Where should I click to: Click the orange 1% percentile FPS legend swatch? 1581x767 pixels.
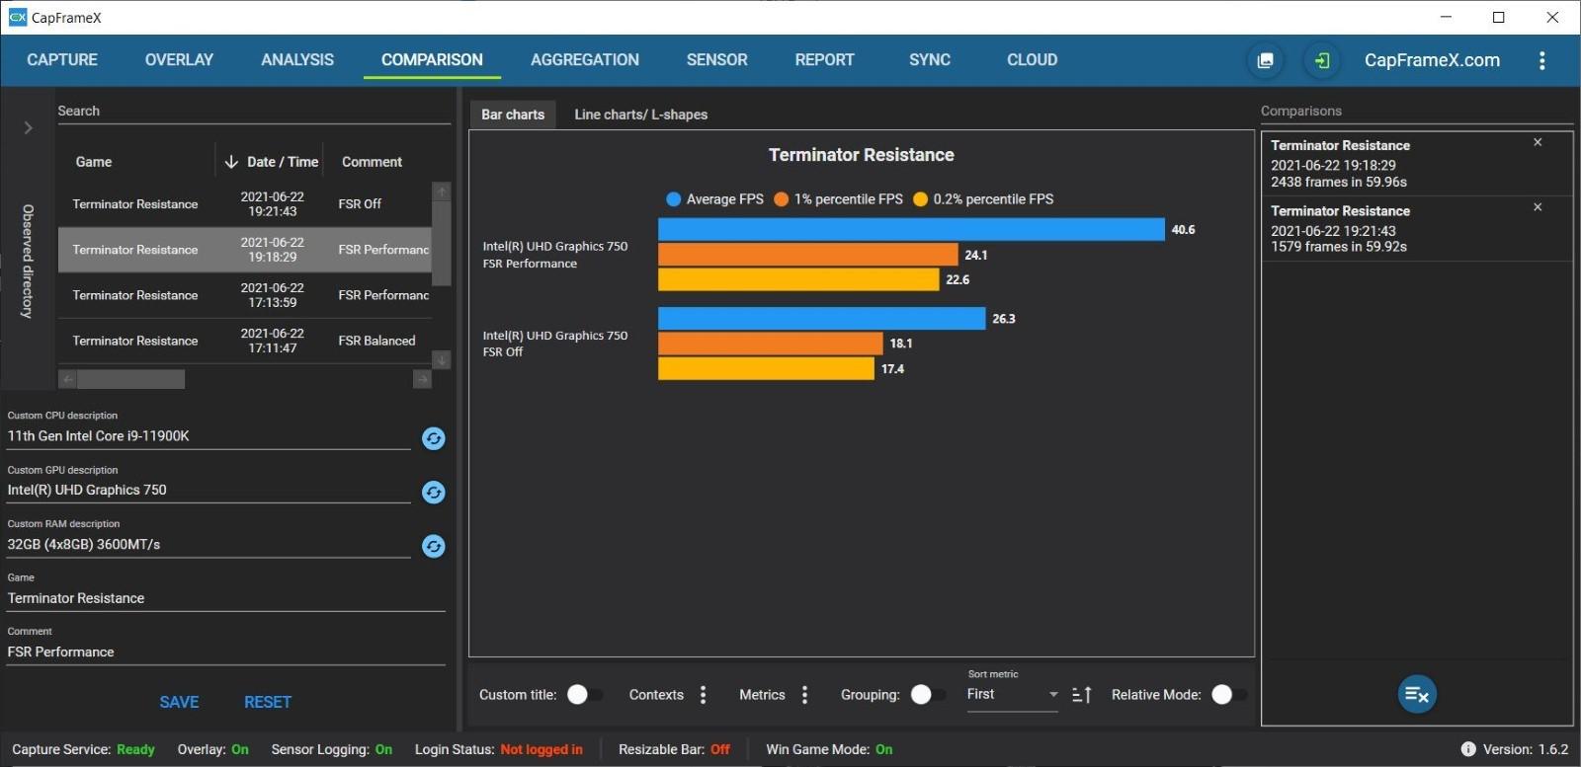tap(781, 199)
